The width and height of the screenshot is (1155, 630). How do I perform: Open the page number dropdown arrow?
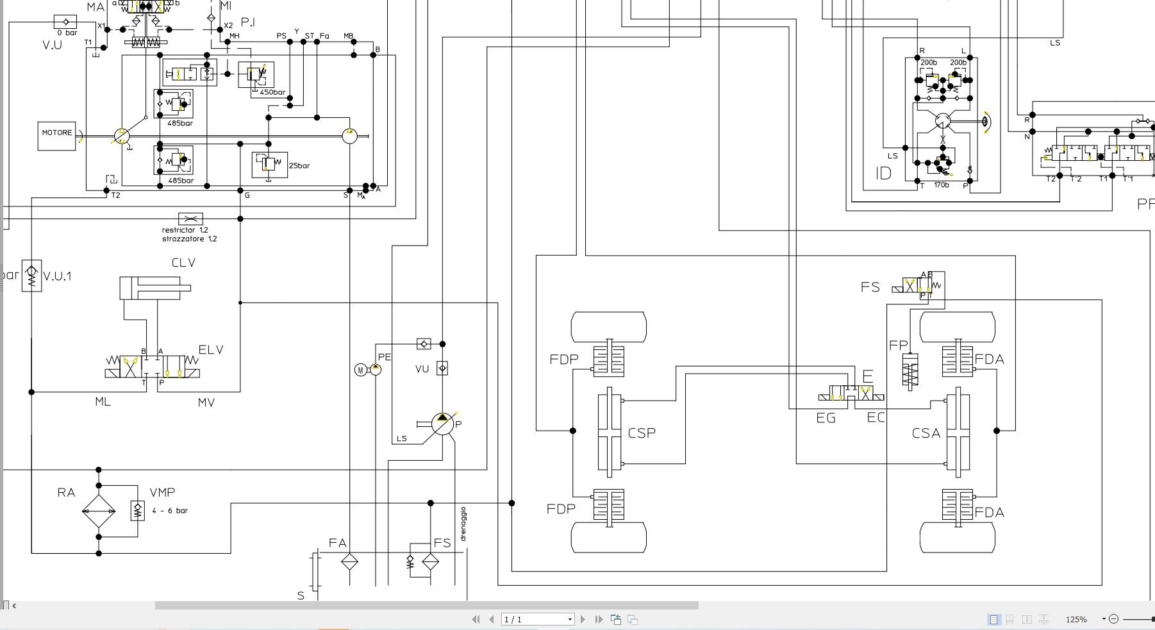point(570,619)
